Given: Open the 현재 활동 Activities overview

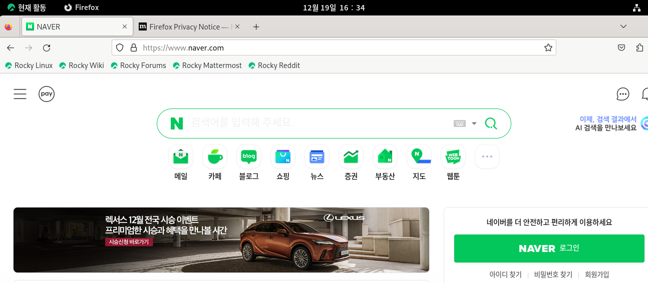Looking at the screenshot, I should point(27,7).
